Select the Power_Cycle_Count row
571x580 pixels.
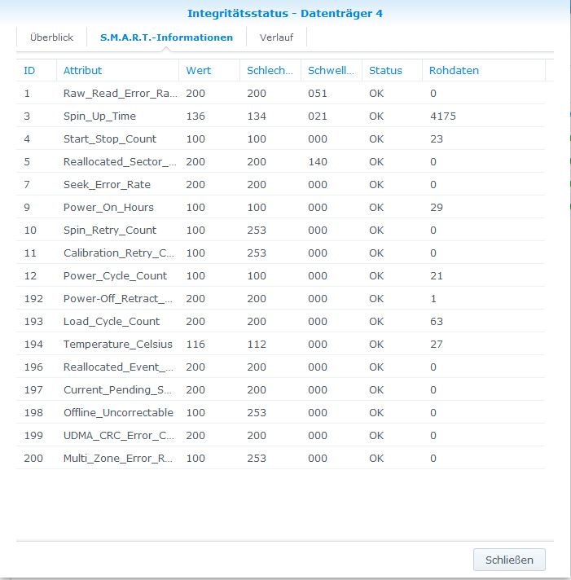pyautogui.click(x=115, y=276)
